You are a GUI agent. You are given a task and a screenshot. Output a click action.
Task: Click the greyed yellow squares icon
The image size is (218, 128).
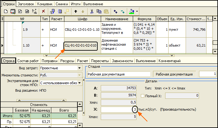67,11
